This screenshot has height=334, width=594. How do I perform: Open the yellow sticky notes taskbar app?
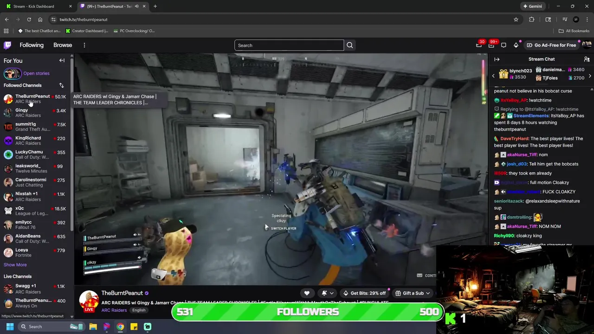[134, 327]
